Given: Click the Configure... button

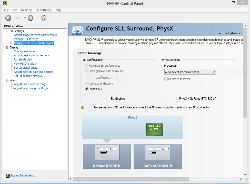Looking at the screenshot, I should (103, 78).
